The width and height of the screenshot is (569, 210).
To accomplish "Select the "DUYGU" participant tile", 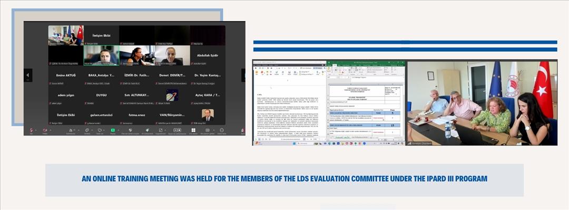I will click(x=101, y=96).
